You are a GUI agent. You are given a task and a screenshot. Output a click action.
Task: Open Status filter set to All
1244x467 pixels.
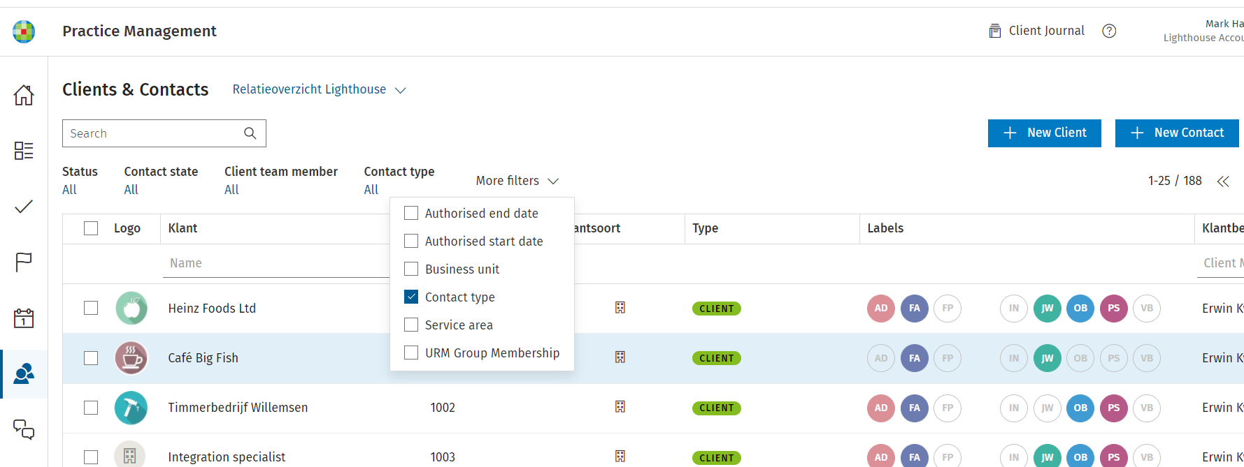pyautogui.click(x=69, y=190)
